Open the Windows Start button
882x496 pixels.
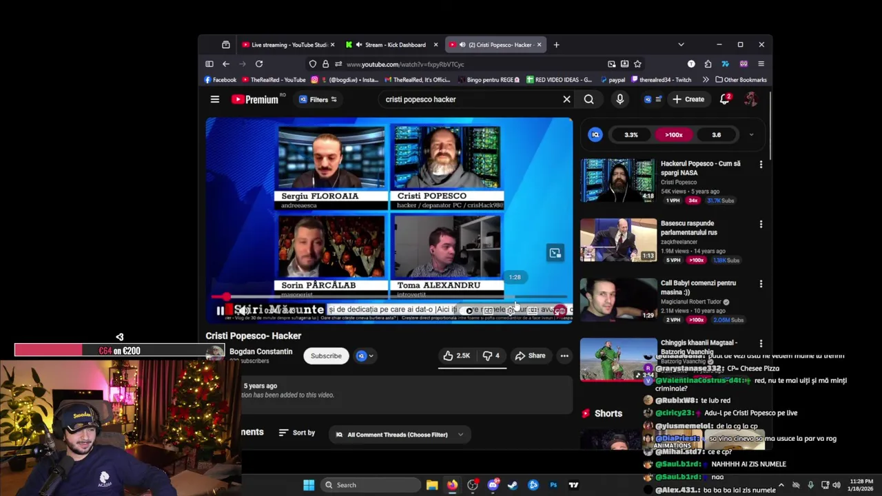coord(309,485)
